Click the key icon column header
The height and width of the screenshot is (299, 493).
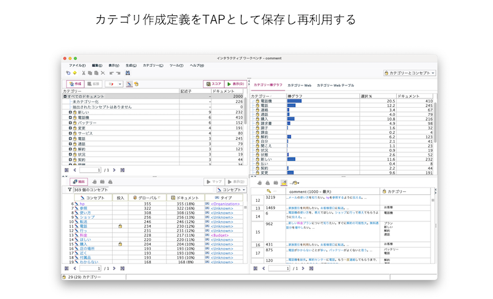(x=269, y=191)
